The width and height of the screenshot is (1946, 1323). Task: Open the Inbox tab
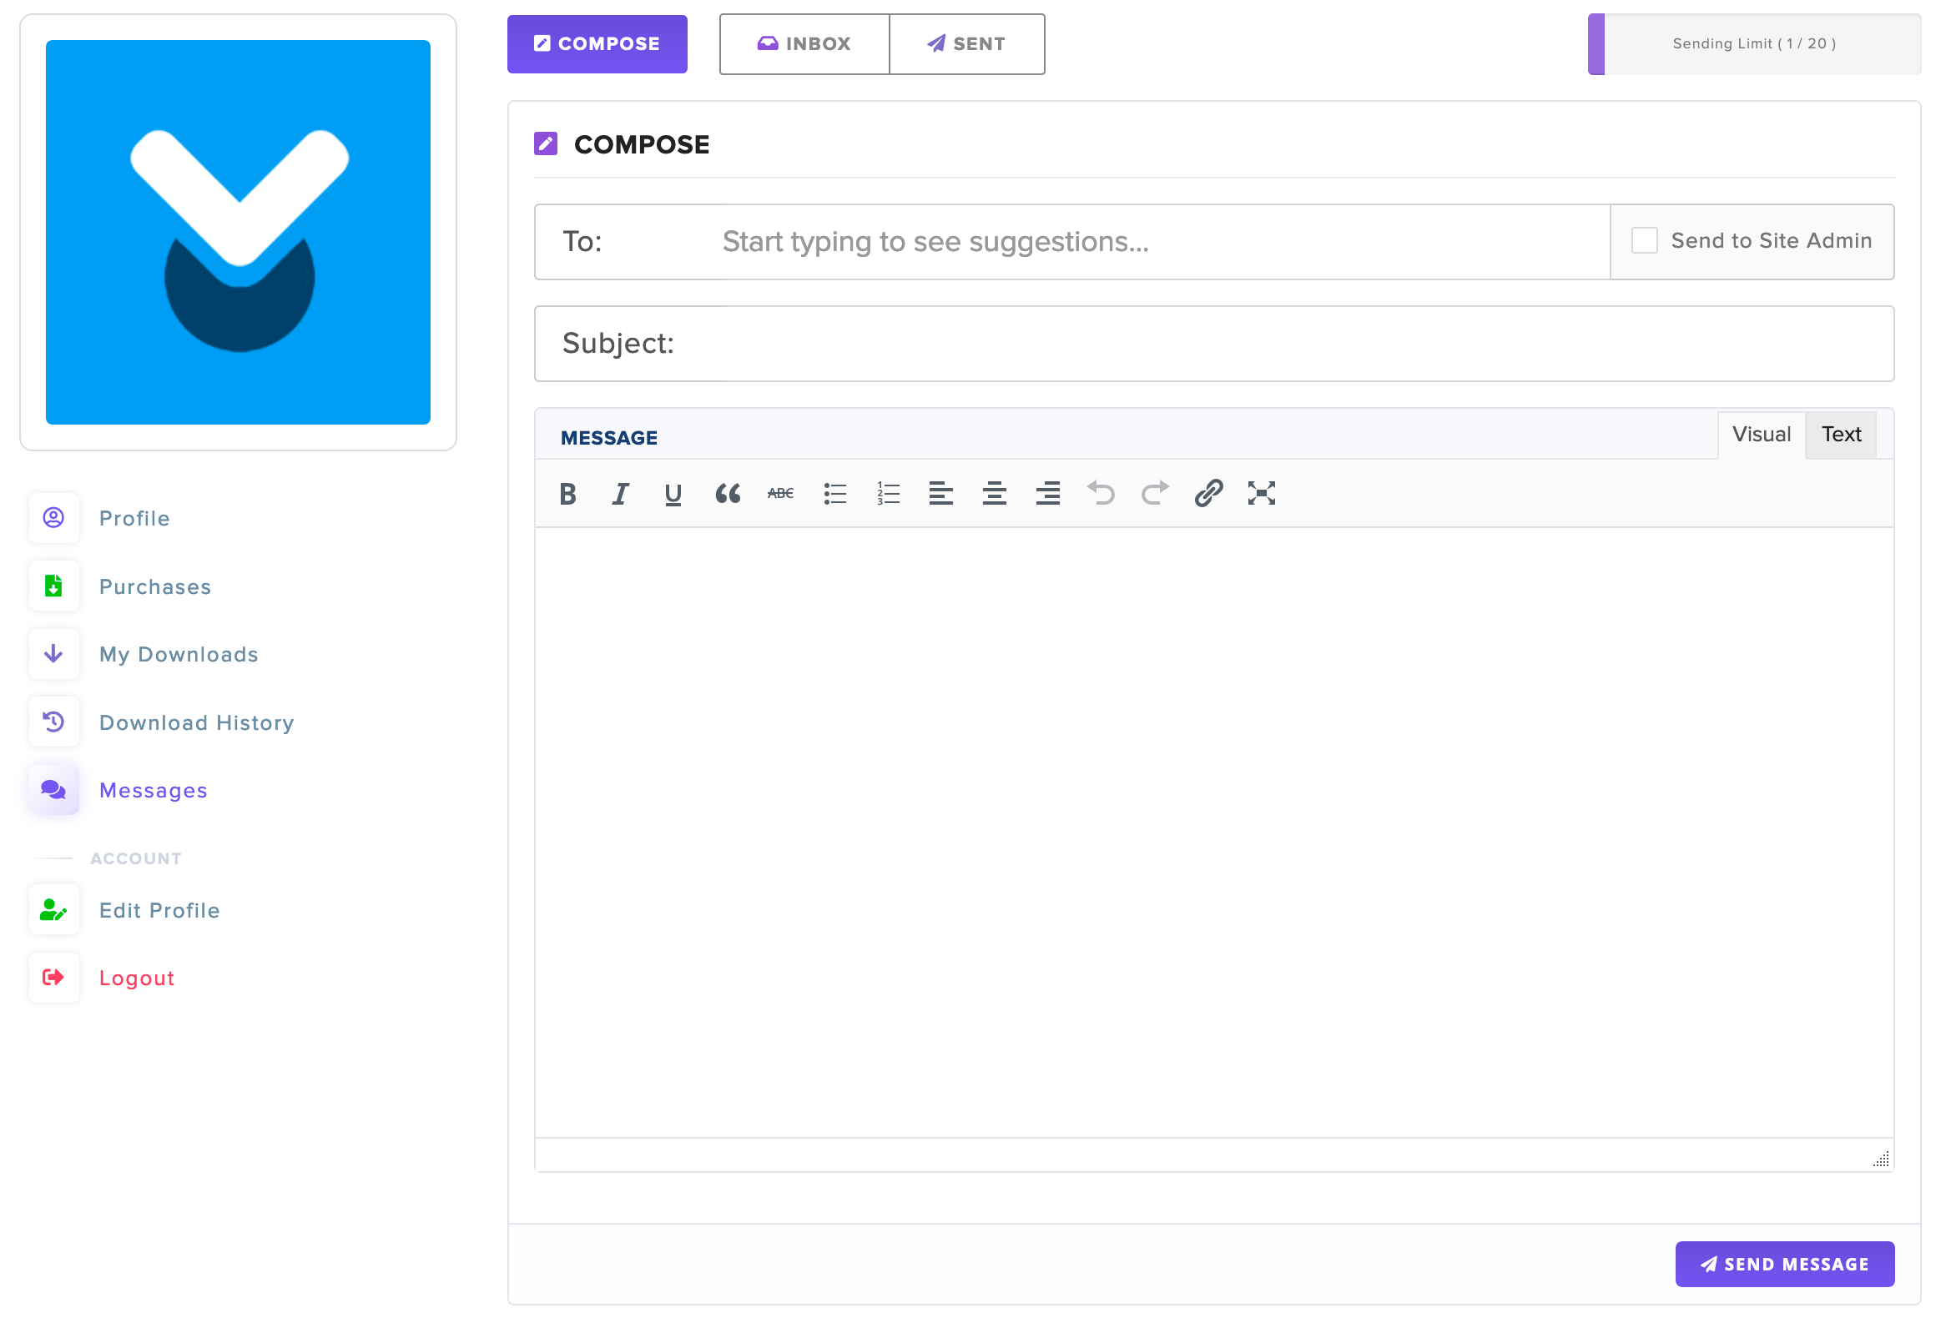tap(803, 43)
